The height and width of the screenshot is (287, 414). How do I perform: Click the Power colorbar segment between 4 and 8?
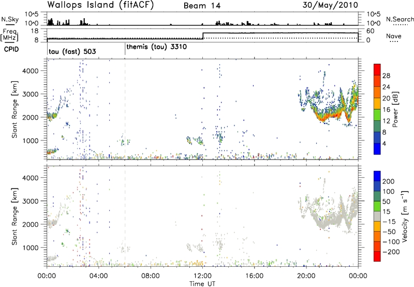pos(377,137)
